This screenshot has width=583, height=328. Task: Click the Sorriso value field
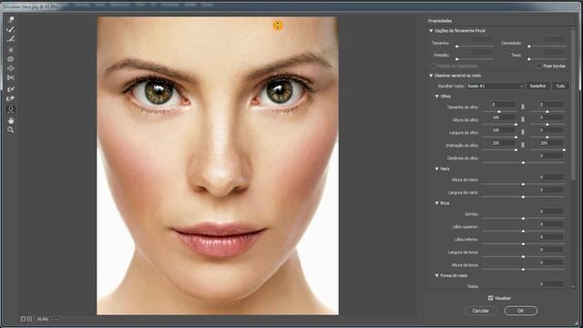[x=551, y=211]
